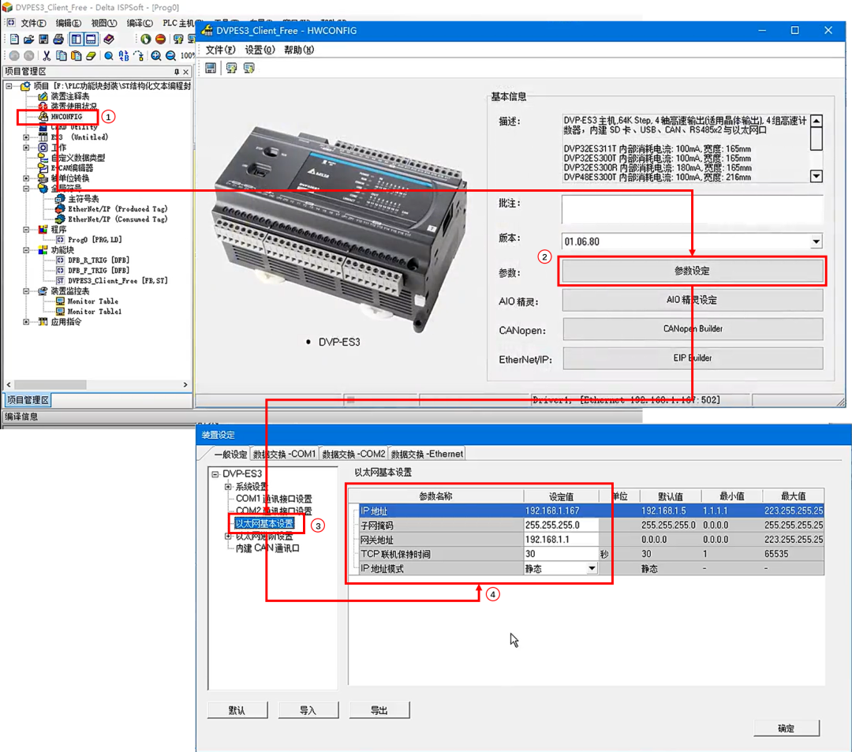Viewport: 852px width, 752px height.
Task: Open the IP 地址模式 静态 dropdown
Action: coord(592,568)
